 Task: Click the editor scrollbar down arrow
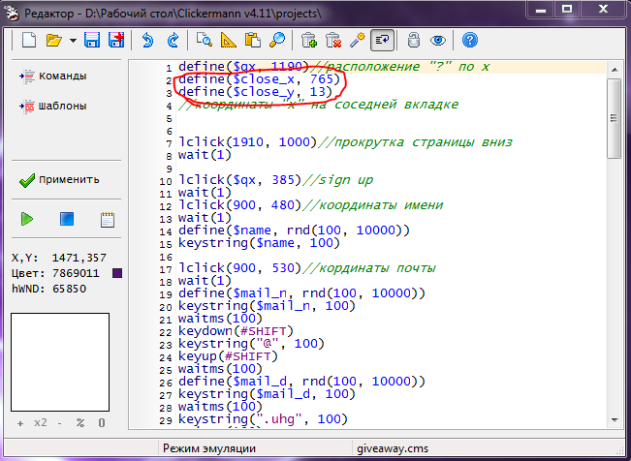click(615, 420)
